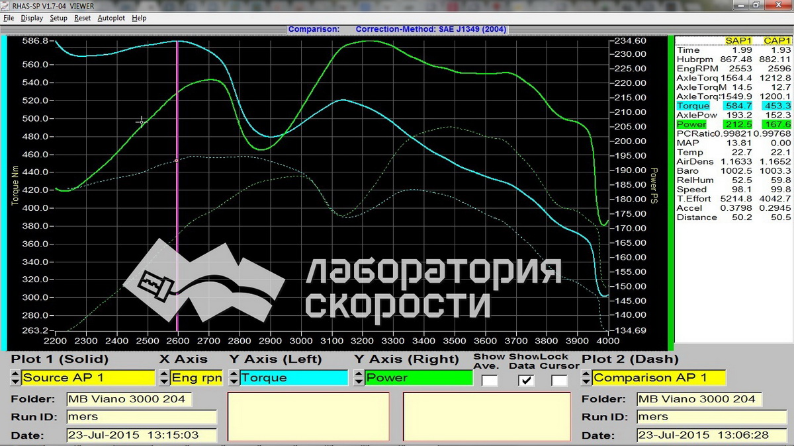
Task: Click the green-highlighted Power row label
Action: point(693,124)
